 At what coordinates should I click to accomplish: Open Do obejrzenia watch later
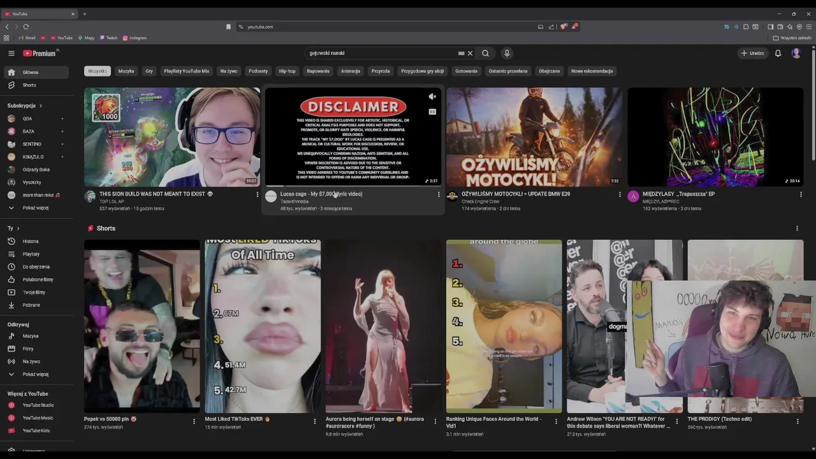37,266
